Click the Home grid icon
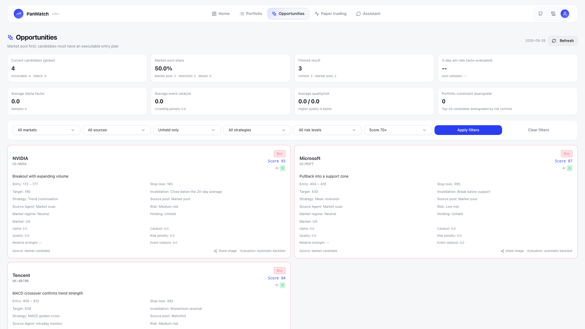This screenshot has width=585, height=329. coord(214,14)
